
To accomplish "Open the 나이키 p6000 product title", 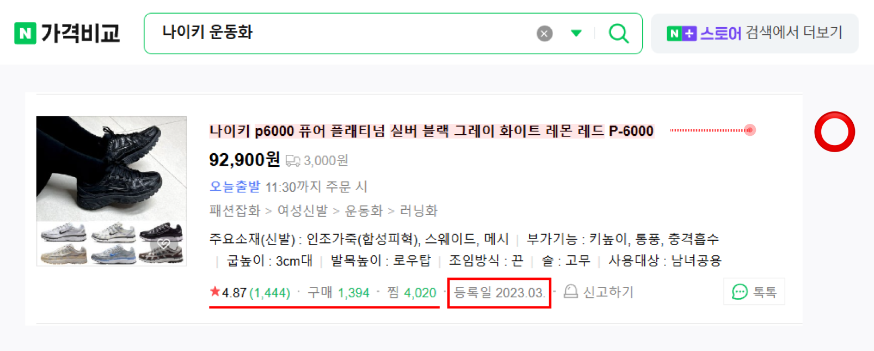I will tap(432, 131).
